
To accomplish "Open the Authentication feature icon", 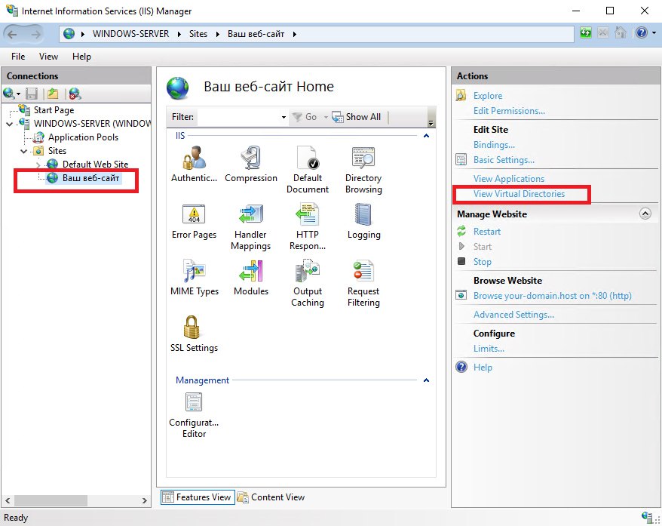I will click(x=194, y=164).
